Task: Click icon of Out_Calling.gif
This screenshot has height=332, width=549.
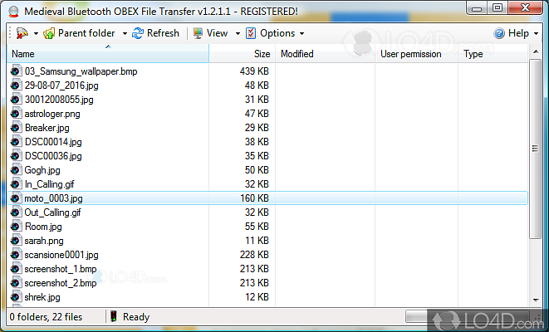Action: coord(16,212)
